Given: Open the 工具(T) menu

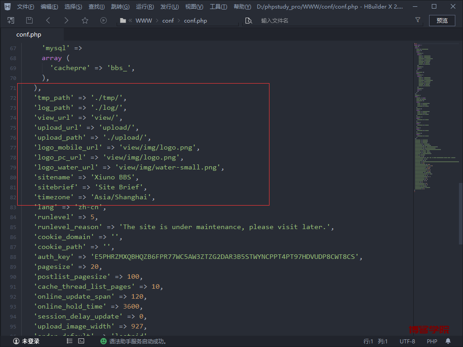Looking at the screenshot, I should pyautogui.click(x=218, y=6).
